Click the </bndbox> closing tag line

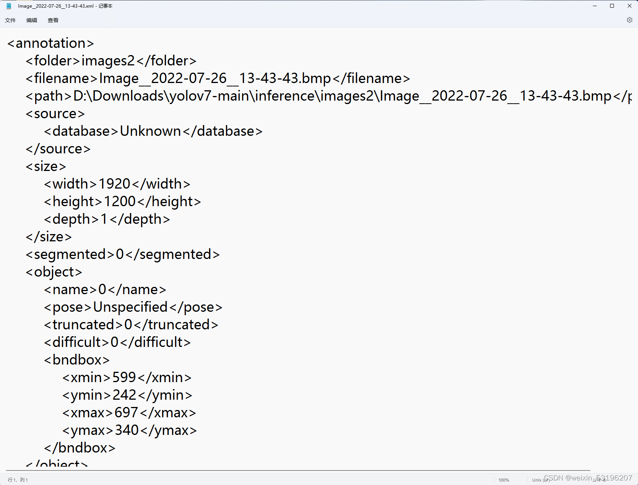[80, 448]
